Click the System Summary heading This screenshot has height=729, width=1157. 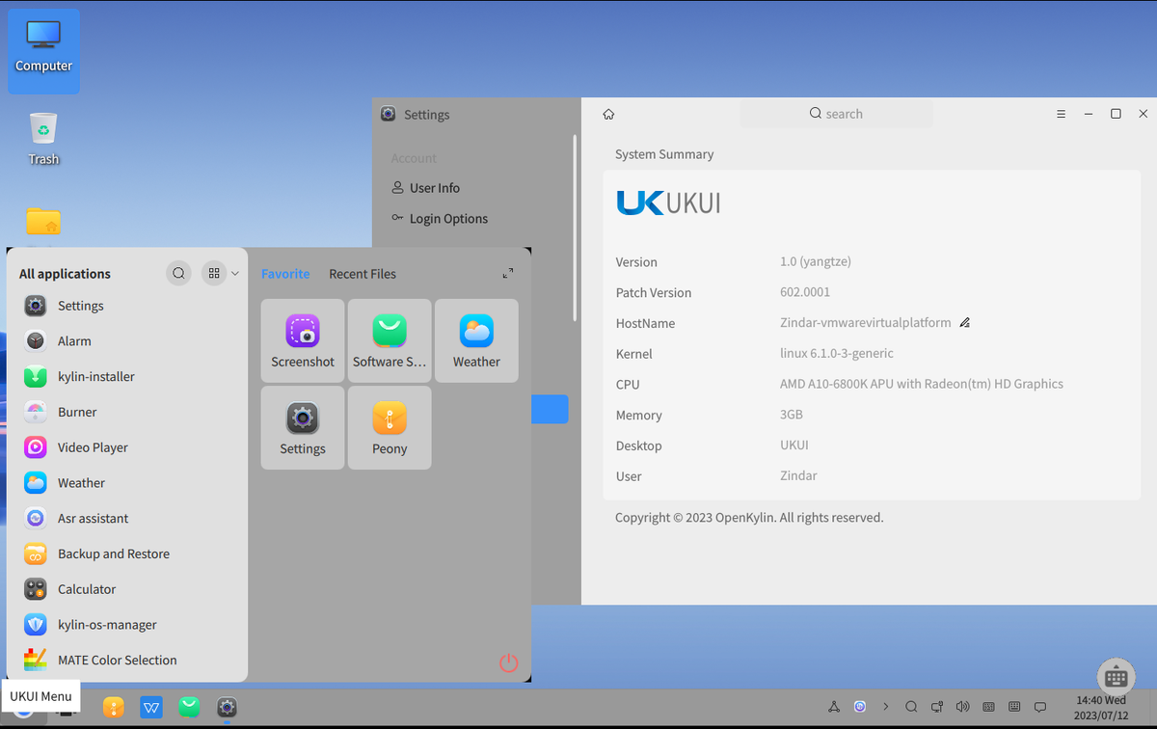tap(664, 154)
